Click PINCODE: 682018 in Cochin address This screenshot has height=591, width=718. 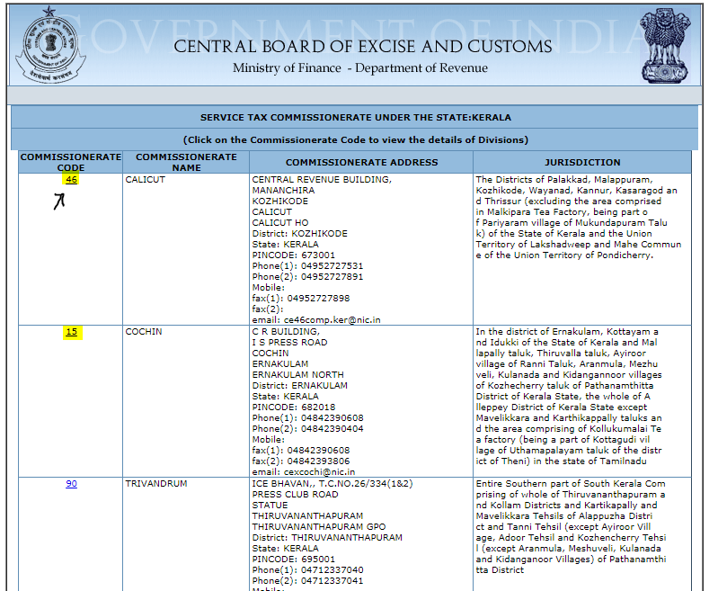[294, 407]
